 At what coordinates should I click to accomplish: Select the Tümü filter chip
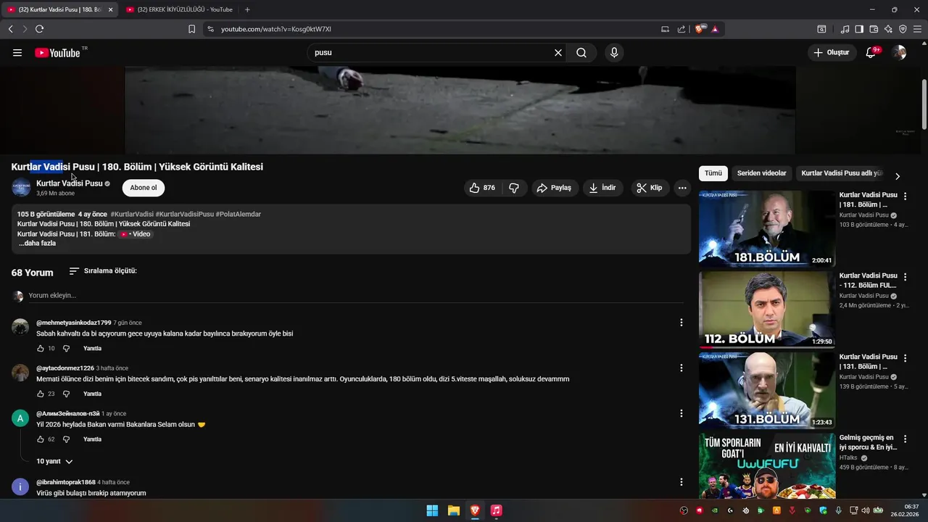[713, 173]
